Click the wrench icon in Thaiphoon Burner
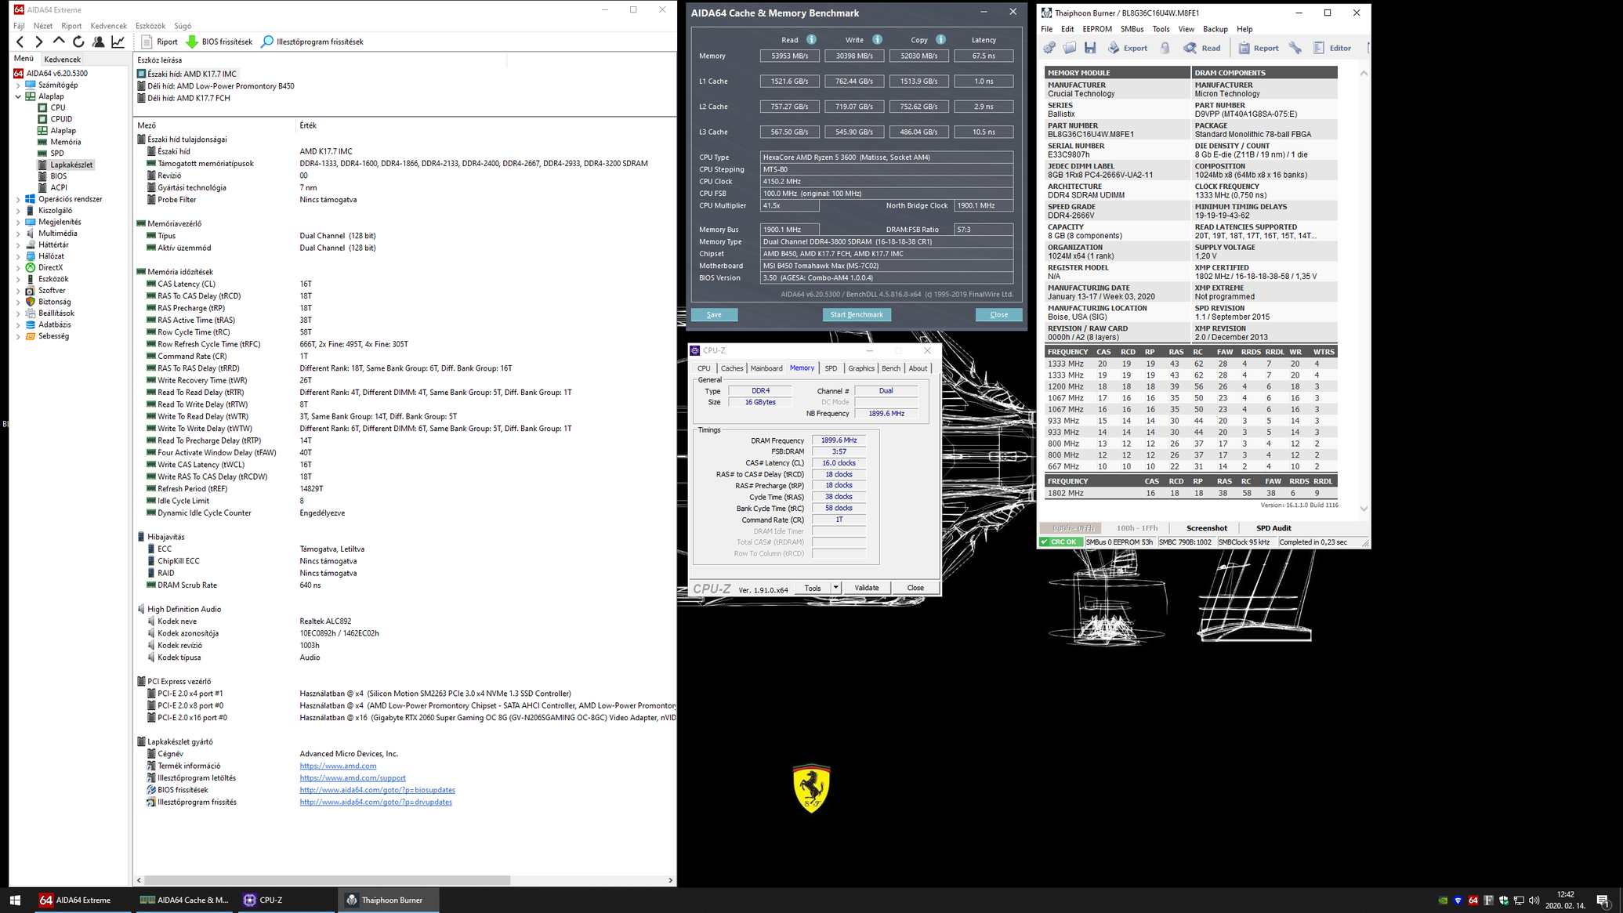Viewport: 1623px width, 913px height. coord(1295,48)
